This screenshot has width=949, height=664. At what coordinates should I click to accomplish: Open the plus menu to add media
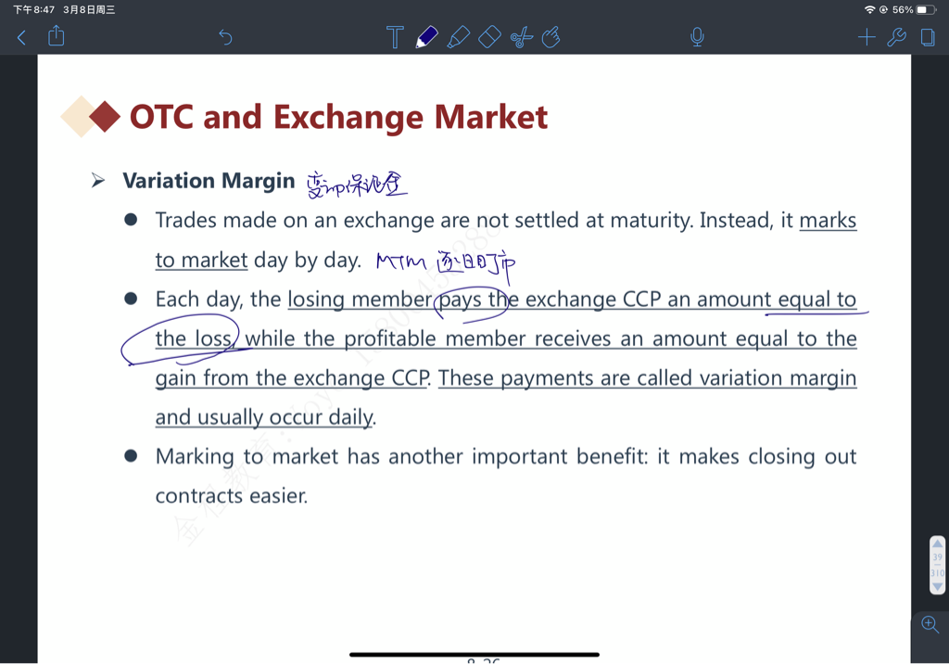[x=867, y=37]
